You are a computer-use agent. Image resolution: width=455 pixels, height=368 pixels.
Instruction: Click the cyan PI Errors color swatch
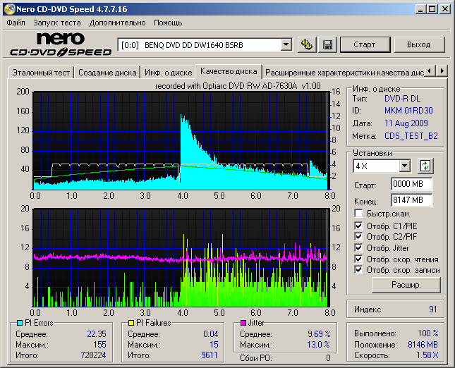tap(20, 323)
